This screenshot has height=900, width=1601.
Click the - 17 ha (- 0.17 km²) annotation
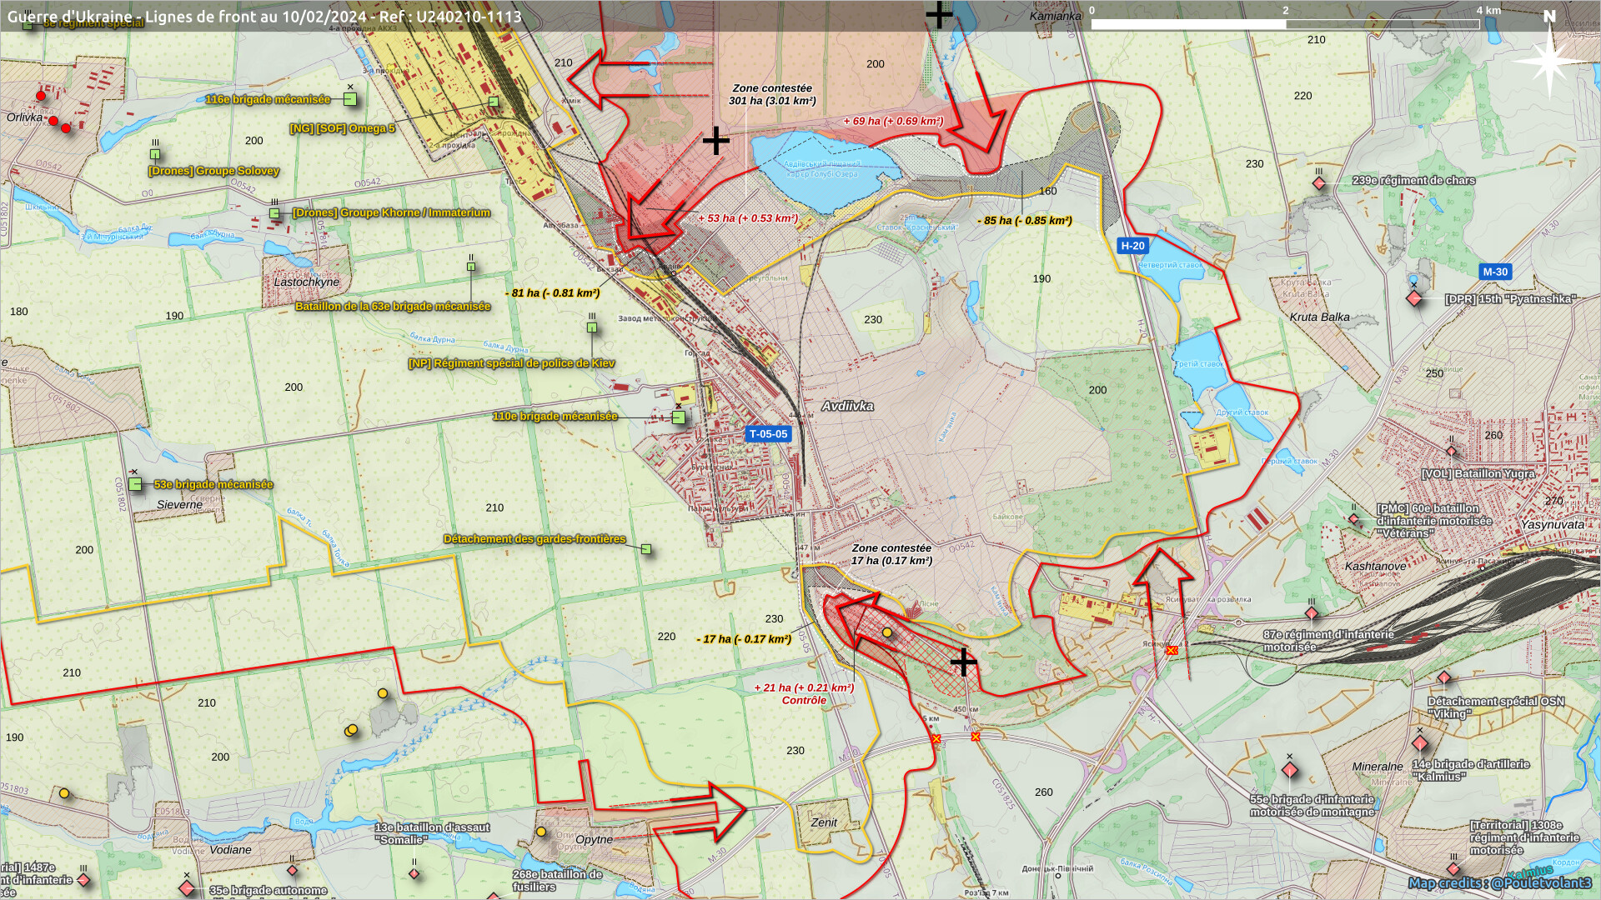(x=744, y=639)
